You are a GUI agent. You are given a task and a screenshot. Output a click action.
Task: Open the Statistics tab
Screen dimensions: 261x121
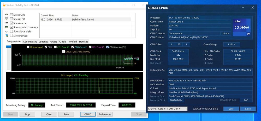coord(84,42)
